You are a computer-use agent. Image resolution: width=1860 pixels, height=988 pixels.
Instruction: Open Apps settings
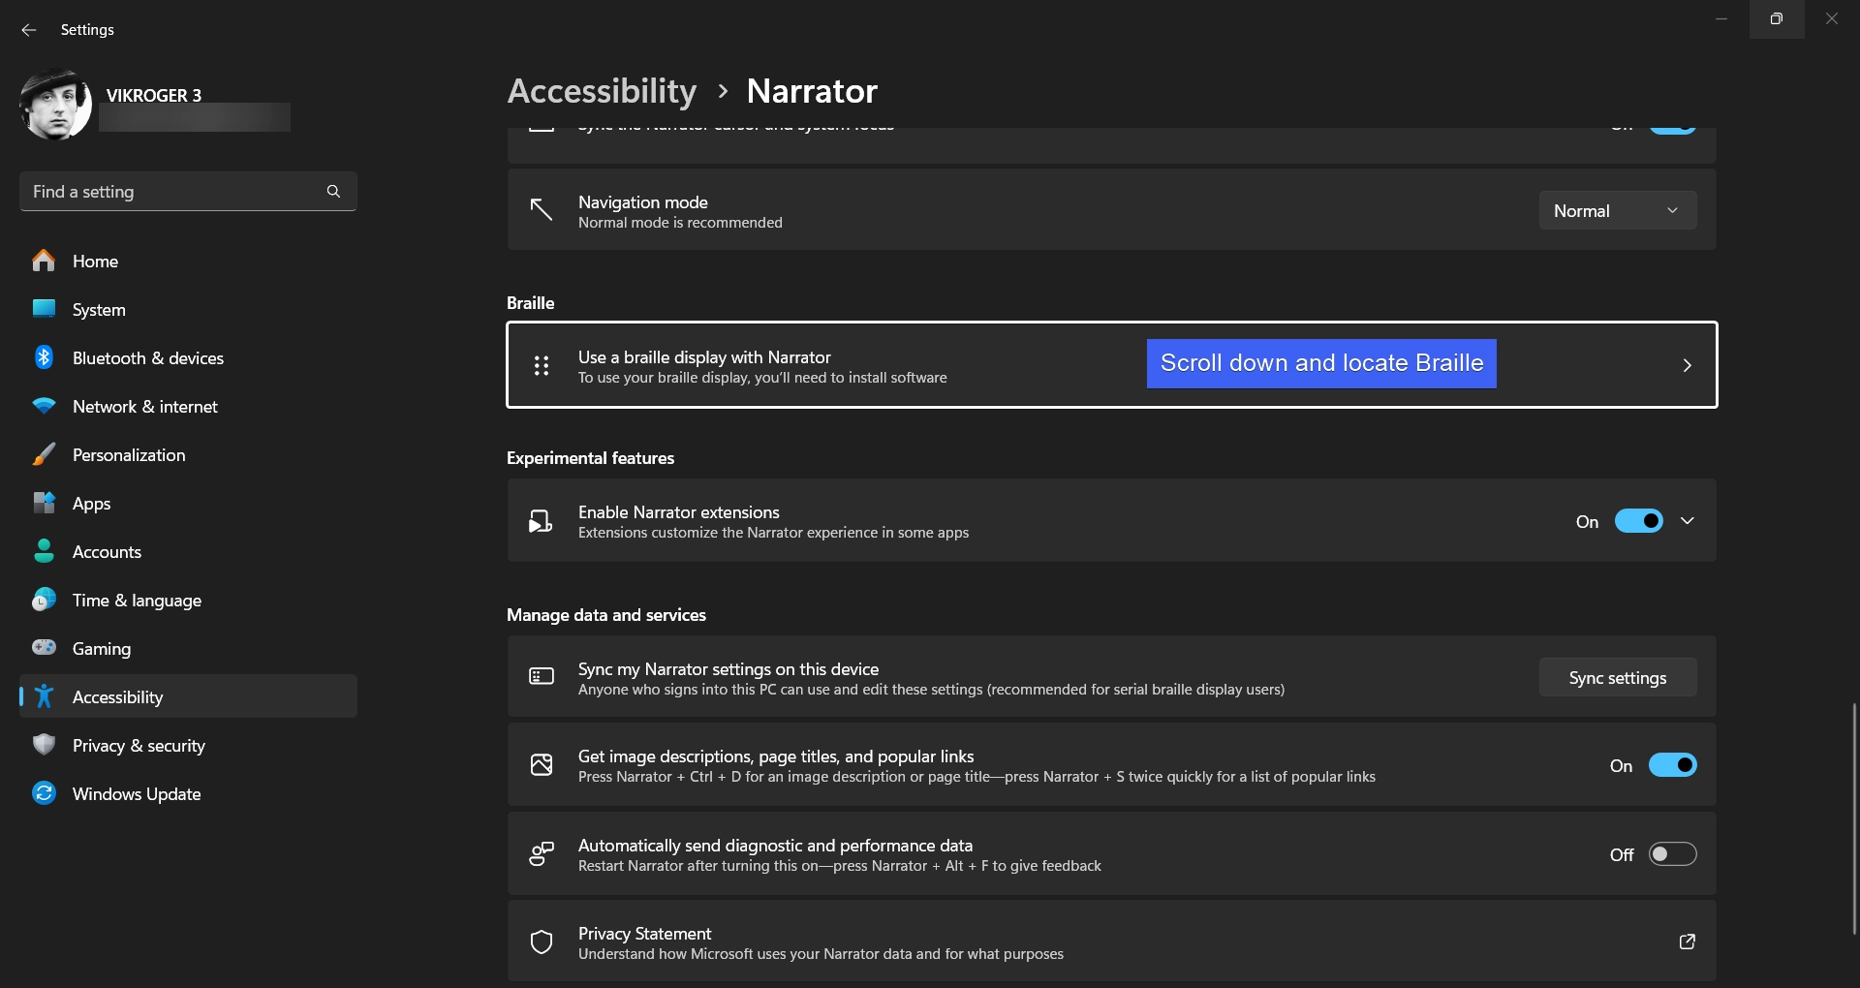[x=188, y=503]
